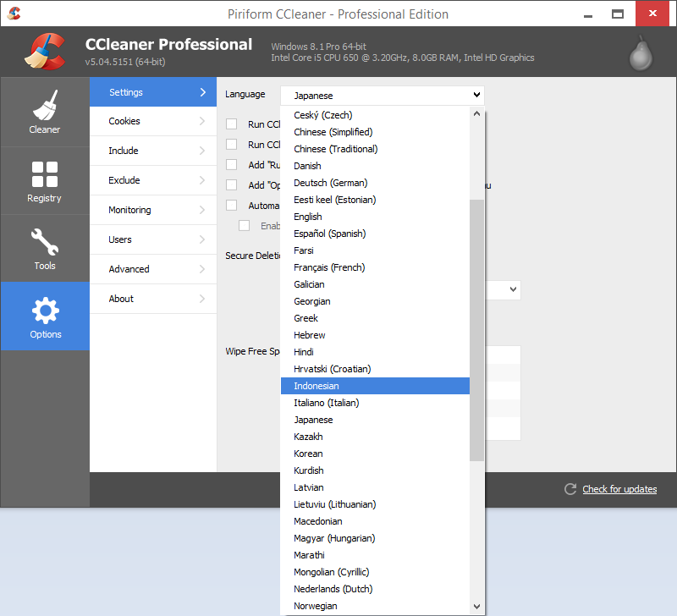Choose Italiano (Italian) language
Screen dimensions: 677x616
pyautogui.click(x=375, y=403)
